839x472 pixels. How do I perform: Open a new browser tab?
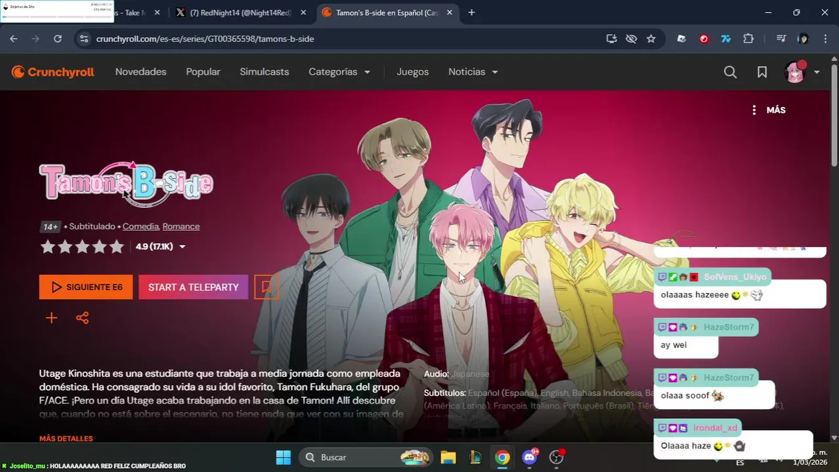point(471,12)
